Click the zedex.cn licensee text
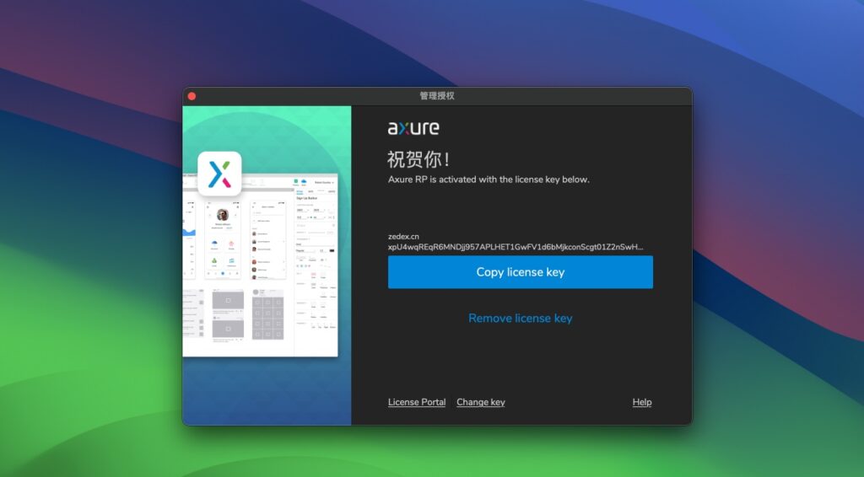 [x=403, y=237]
